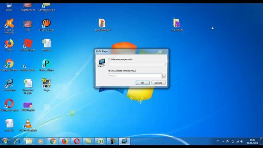Switch to Opera in the taskbar
This screenshot has height=148, width=263.
77,141
